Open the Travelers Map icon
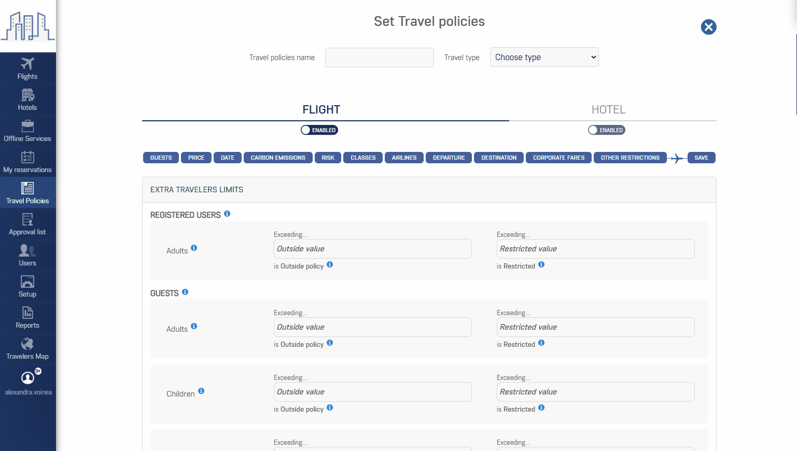This screenshot has height=451, width=797. pyautogui.click(x=27, y=348)
